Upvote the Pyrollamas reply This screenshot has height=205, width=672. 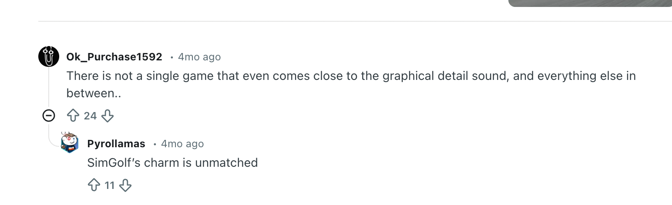94,185
